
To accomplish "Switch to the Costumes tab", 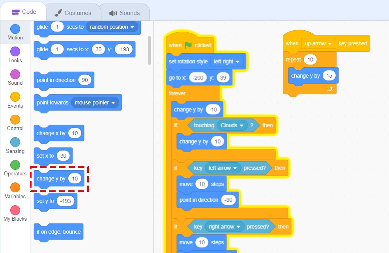I will (x=73, y=13).
